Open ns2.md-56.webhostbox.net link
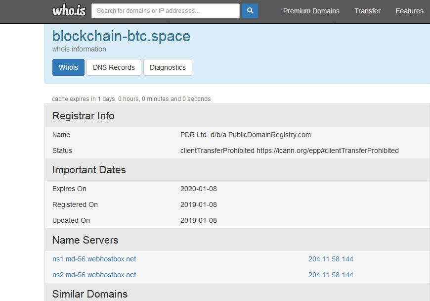This screenshot has width=430, height=301. point(94,275)
